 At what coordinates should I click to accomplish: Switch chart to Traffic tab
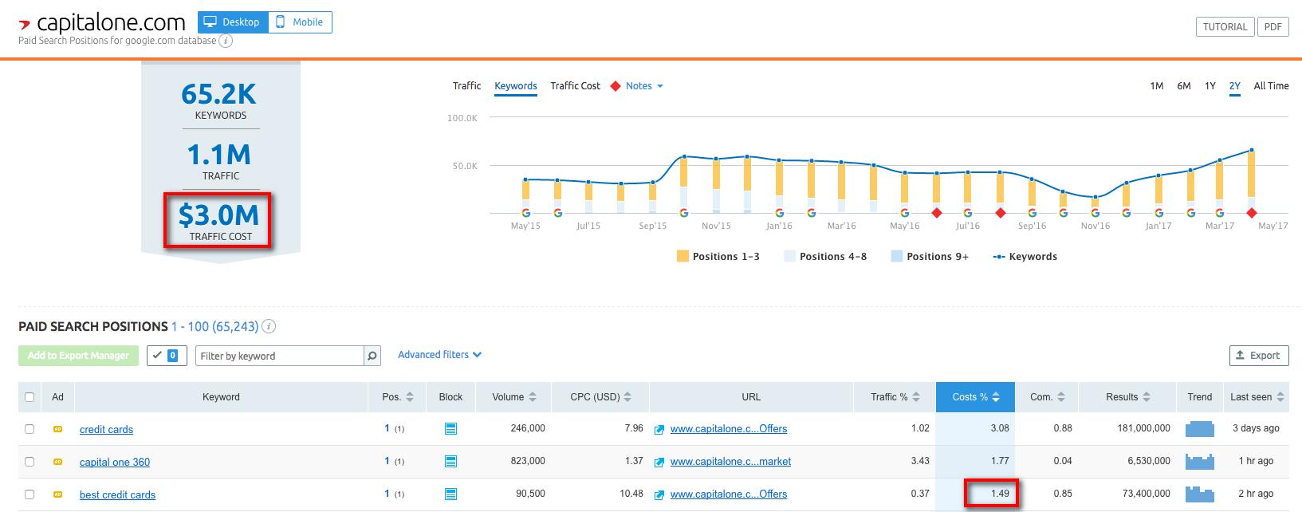coord(466,86)
